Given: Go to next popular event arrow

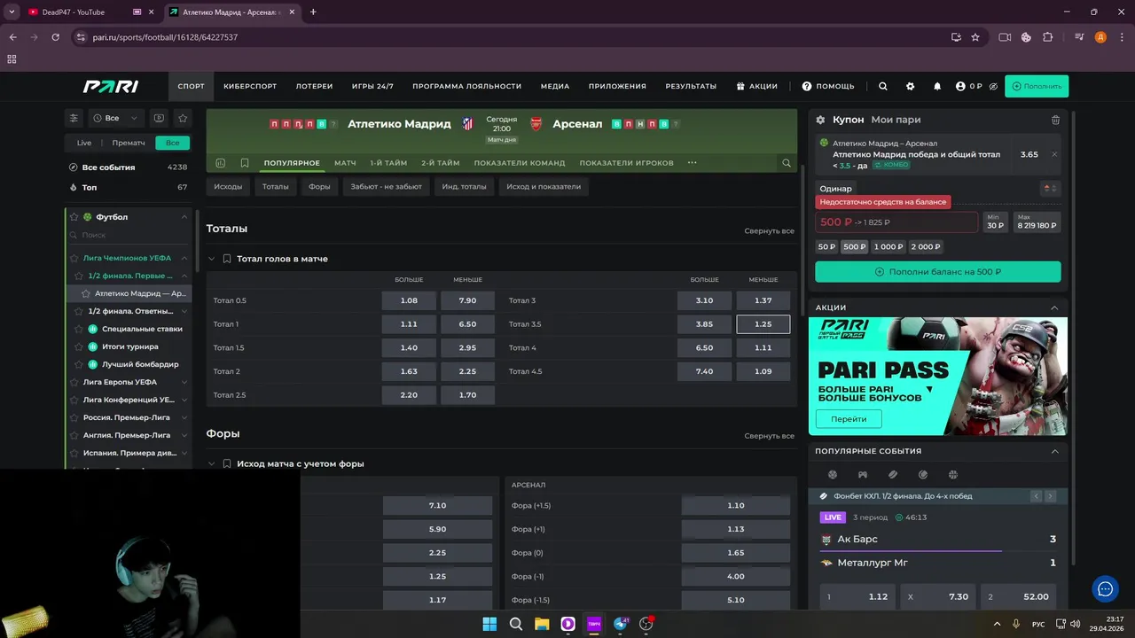Looking at the screenshot, I should click(x=1050, y=496).
